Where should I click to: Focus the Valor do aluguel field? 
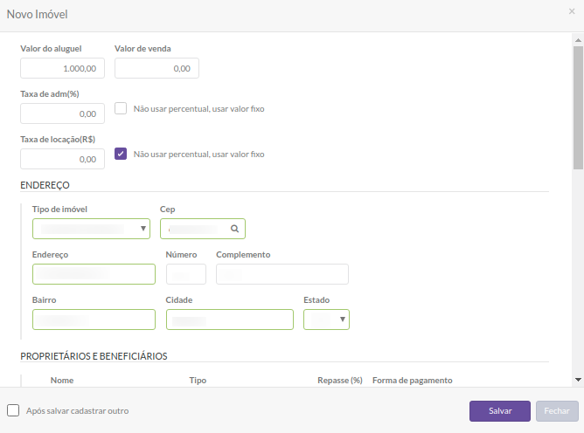click(x=63, y=68)
